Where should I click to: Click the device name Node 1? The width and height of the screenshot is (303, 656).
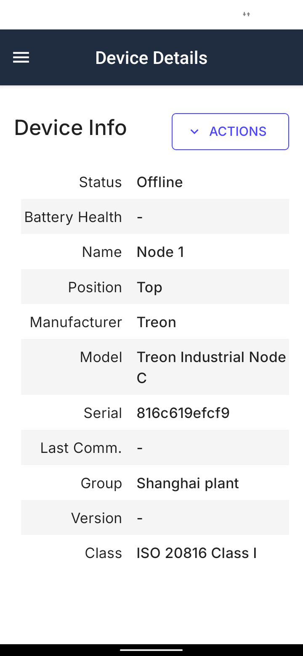[x=160, y=252]
